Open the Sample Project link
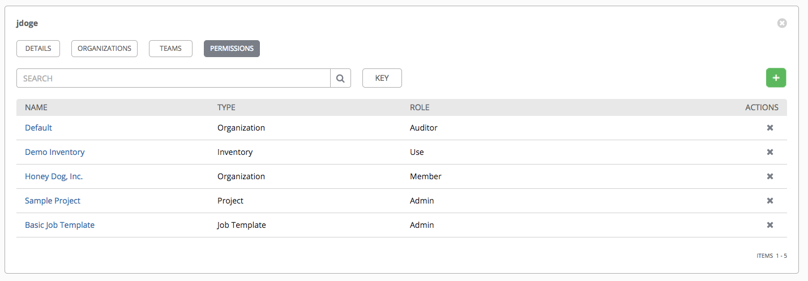 [53, 201]
